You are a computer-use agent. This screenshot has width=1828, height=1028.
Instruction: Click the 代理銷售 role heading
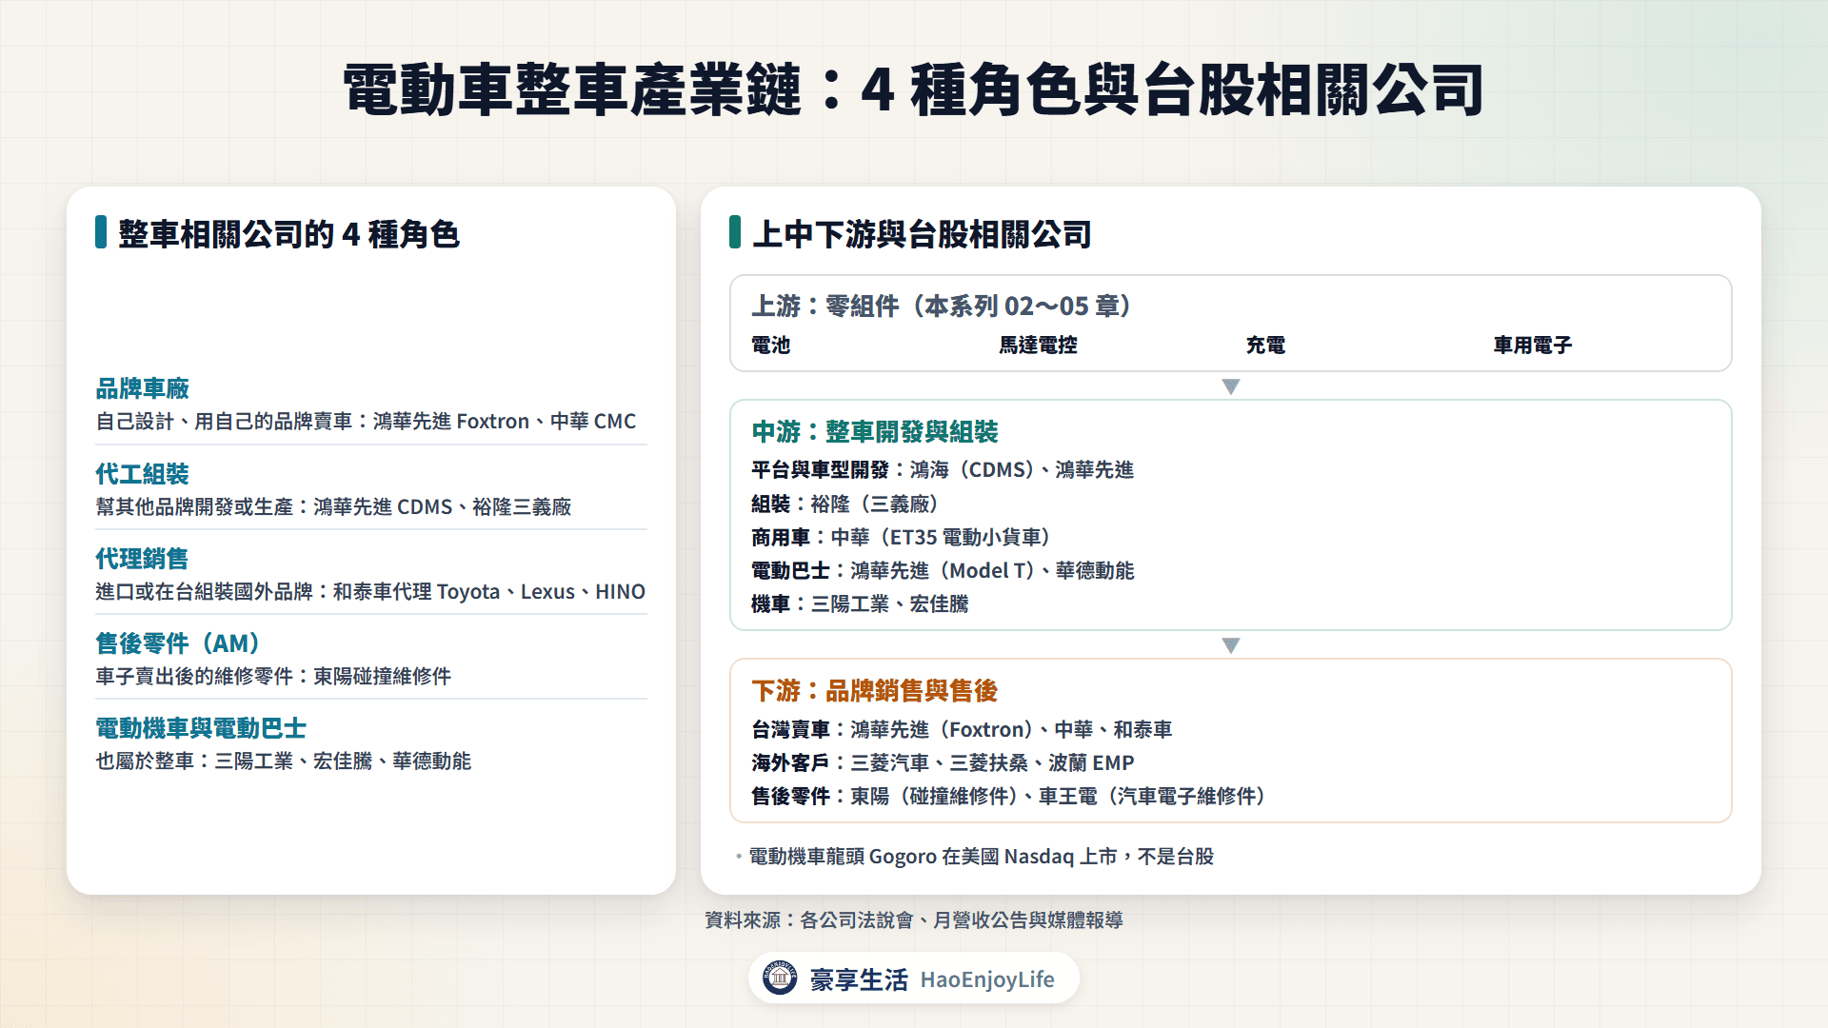142,559
